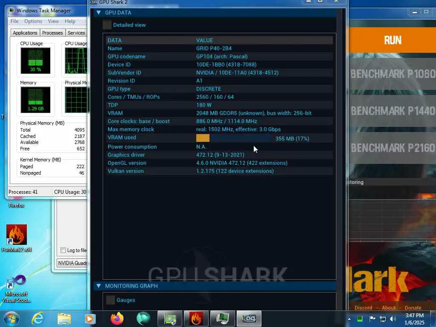Enable the Detailed view checkbox

(x=107, y=25)
